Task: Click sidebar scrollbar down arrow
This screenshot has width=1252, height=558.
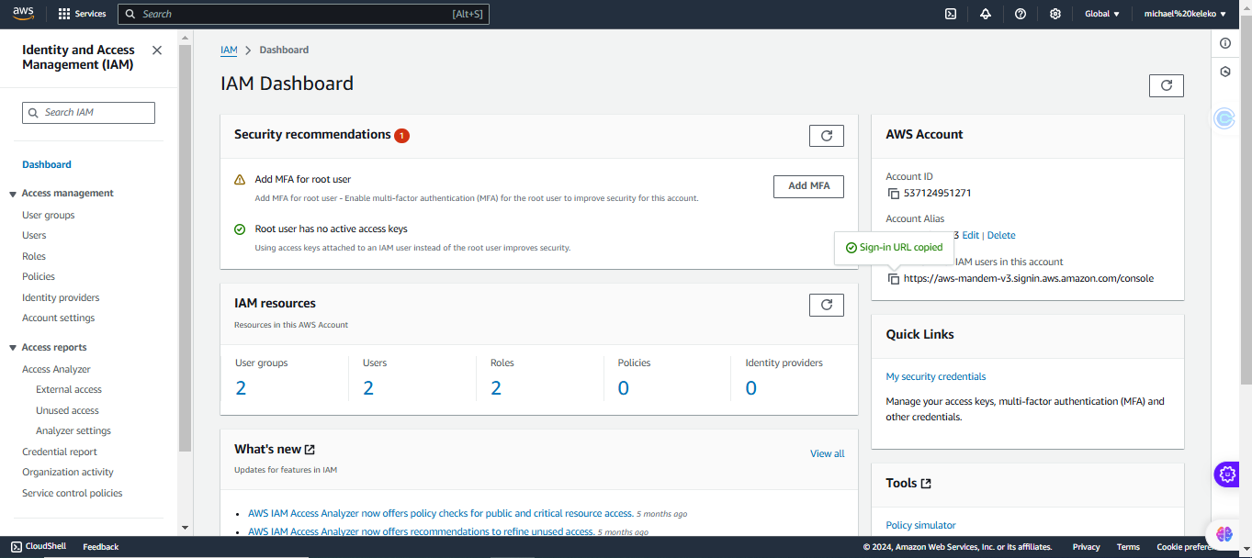Action: click(185, 528)
